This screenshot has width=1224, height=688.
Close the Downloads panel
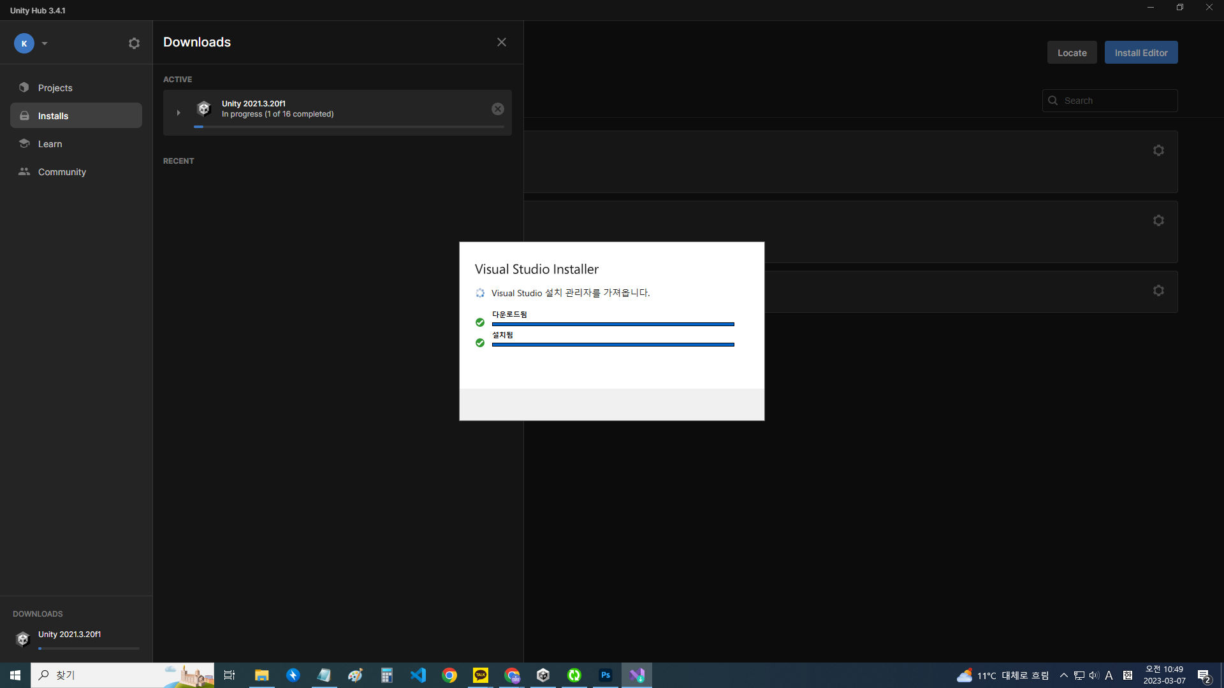tap(502, 42)
